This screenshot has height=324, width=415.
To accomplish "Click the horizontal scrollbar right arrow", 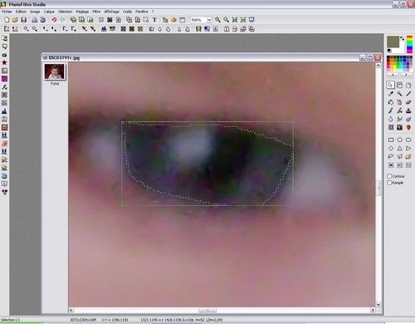I will [373, 310].
